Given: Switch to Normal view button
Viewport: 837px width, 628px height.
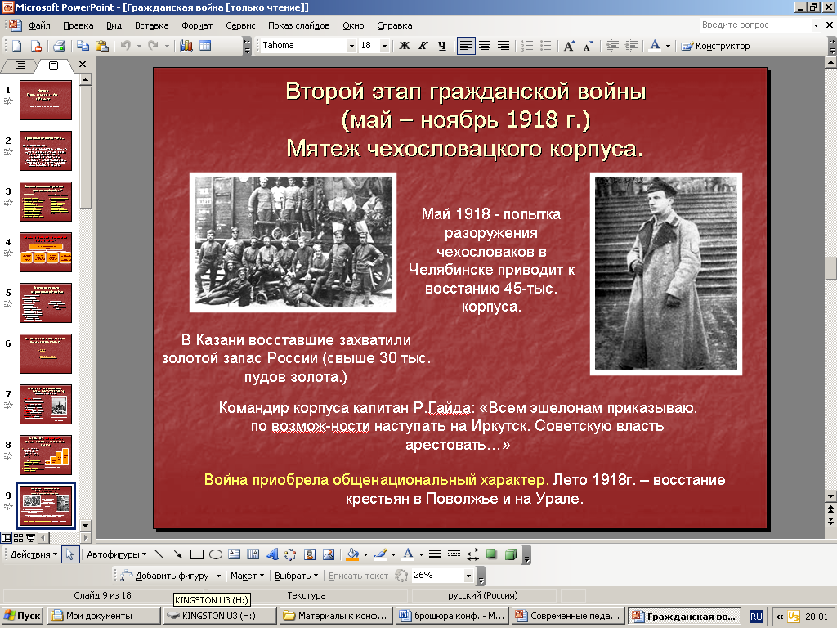Looking at the screenshot, I should point(6,537).
